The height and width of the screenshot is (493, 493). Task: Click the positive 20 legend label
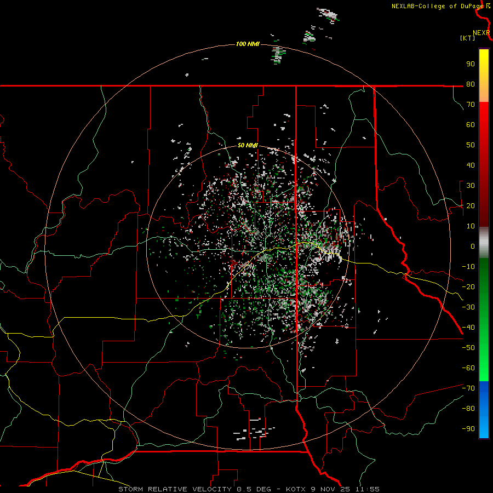pyautogui.click(x=471, y=205)
